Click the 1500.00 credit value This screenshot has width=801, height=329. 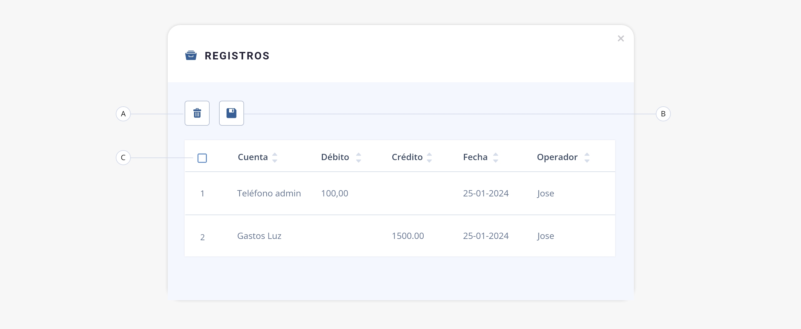click(x=408, y=236)
